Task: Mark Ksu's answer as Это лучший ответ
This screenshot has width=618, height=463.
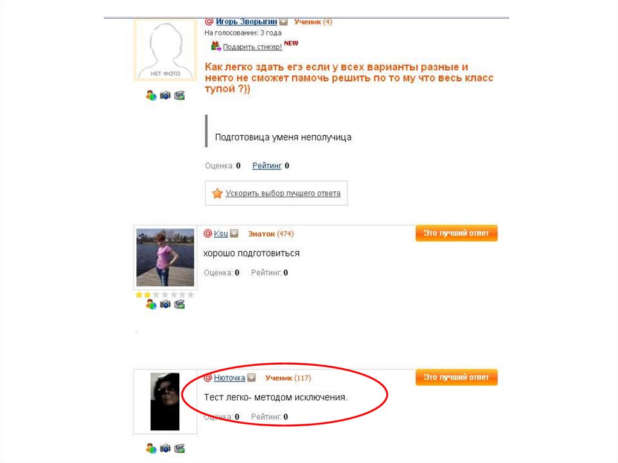Action: 456,233
